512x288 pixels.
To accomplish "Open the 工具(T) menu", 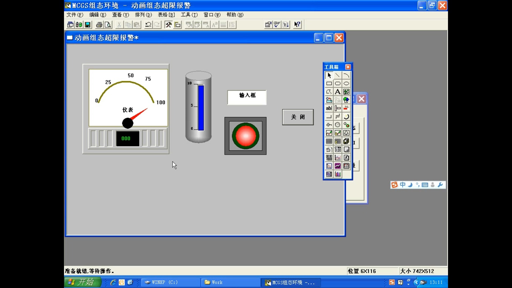I will coord(189,15).
